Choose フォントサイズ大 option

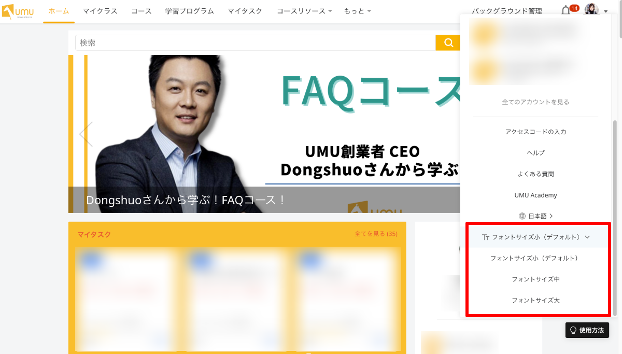pyautogui.click(x=535, y=301)
